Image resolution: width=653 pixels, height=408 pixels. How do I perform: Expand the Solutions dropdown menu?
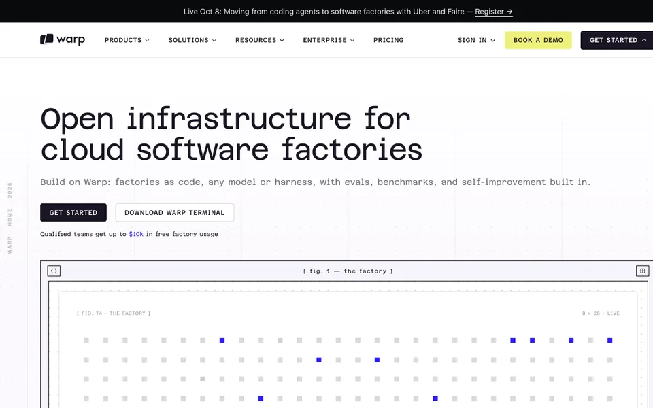(x=192, y=40)
